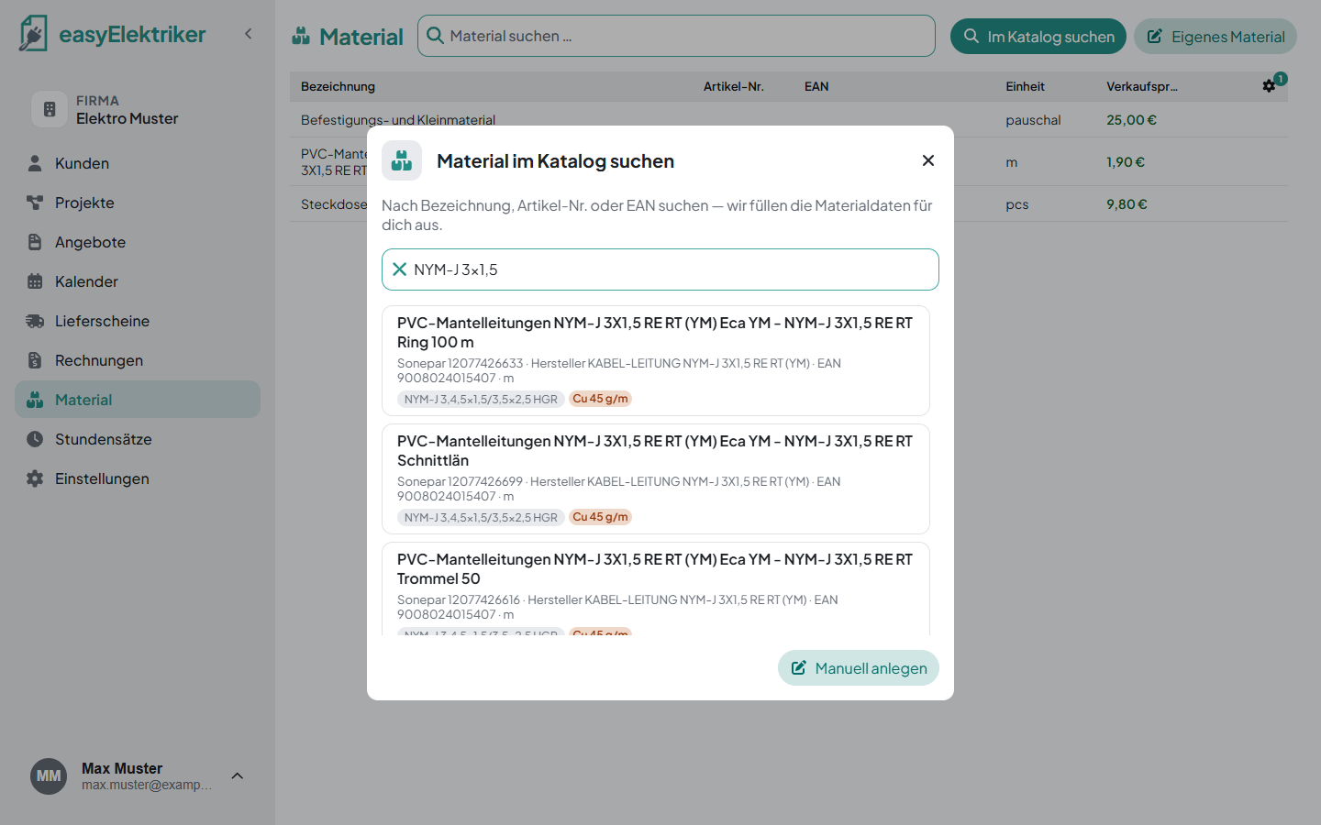Screen dimensions: 1321x825
Task: Expand the Max Muster account menu
Action: coord(238,776)
